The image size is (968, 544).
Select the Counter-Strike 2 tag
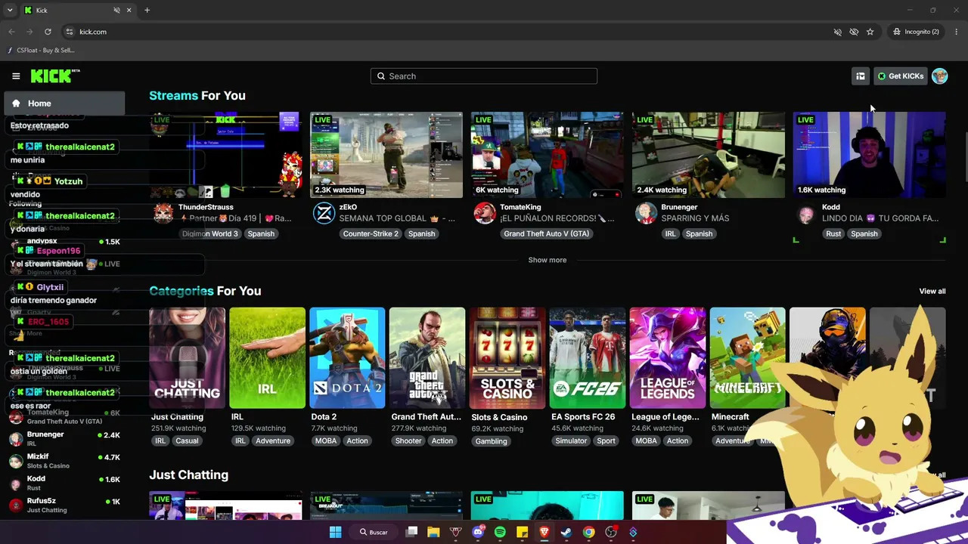point(371,233)
